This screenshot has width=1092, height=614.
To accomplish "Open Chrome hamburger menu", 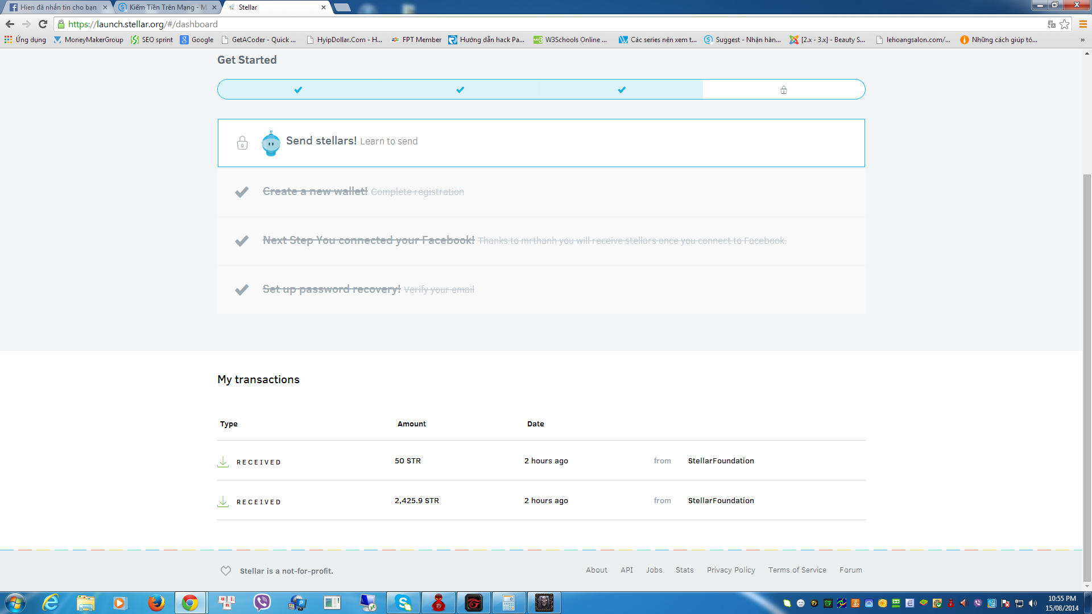I will [x=1083, y=24].
